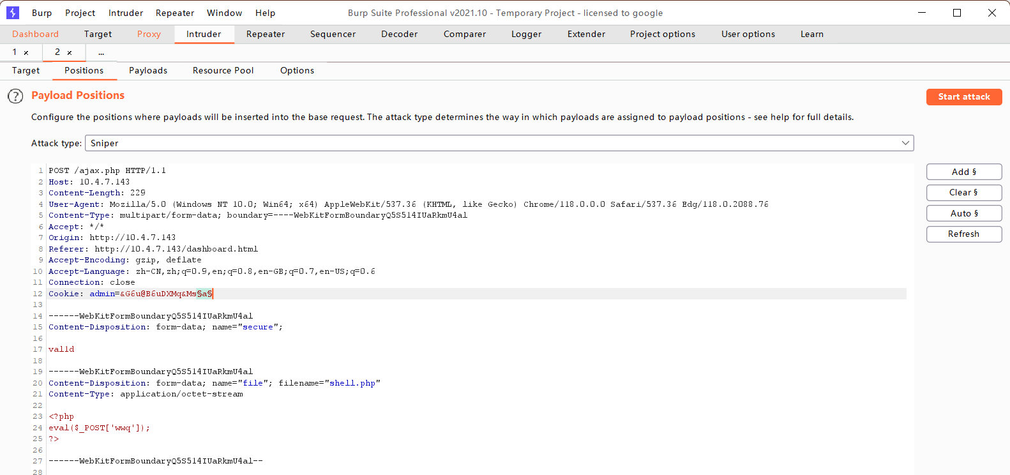
Task: Click the User-Agent header line
Action: (409, 204)
